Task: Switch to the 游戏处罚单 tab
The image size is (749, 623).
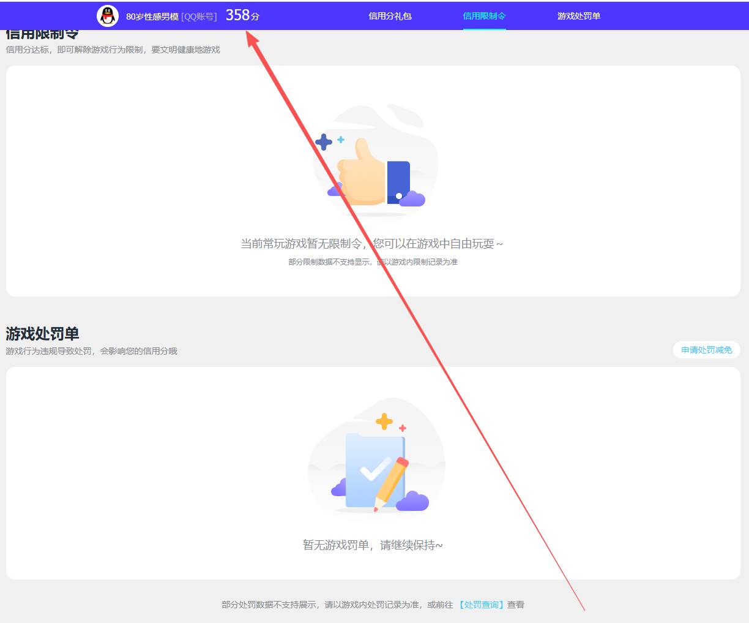Action: coord(578,16)
